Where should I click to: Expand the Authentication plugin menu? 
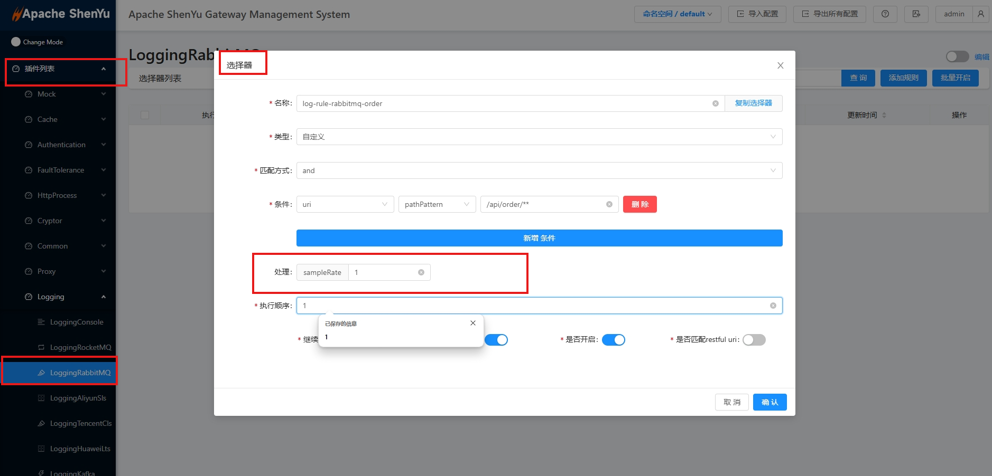pyautogui.click(x=61, y=145)
